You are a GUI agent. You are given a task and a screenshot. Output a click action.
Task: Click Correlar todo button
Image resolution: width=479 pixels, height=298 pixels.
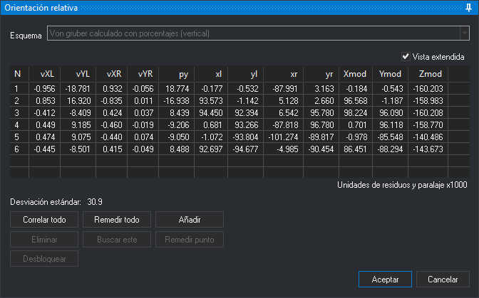pyautogui.click(x=44, y=220)
